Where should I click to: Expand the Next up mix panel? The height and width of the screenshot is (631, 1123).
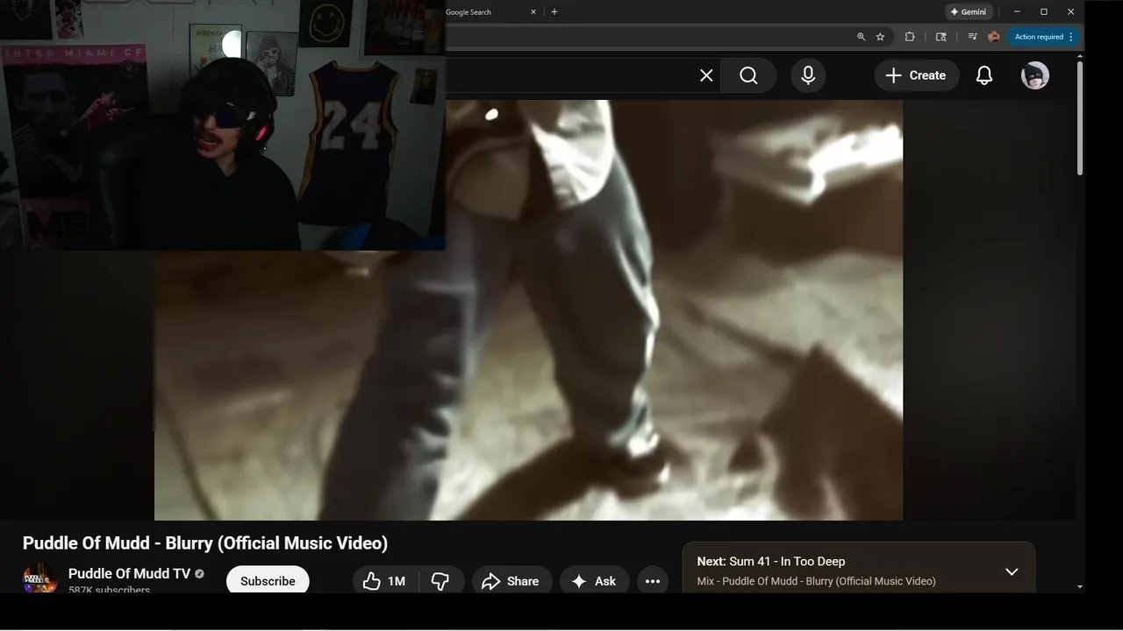pyautogui.click(x=1012, y=571)
